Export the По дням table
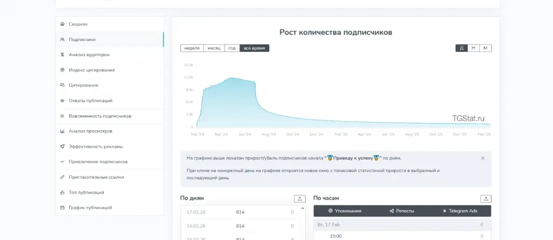 pyautogui.click(x=300, y=199)
